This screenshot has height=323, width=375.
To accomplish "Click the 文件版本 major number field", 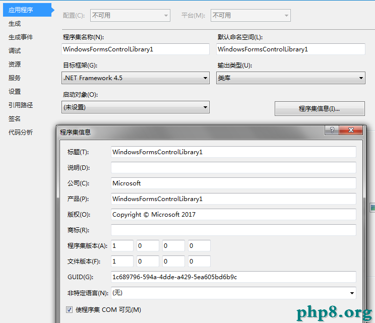I will coord(122,262).
